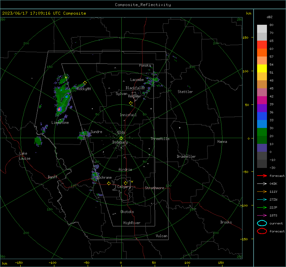Image resolution: width=286 pixels, height=267 pixels.
Task: Click the cyan current ellipse legend icon
Action: pyautogui.click(x=262, y=223)
